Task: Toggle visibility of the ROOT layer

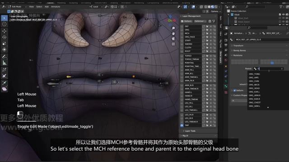Action: coord(182,51)
